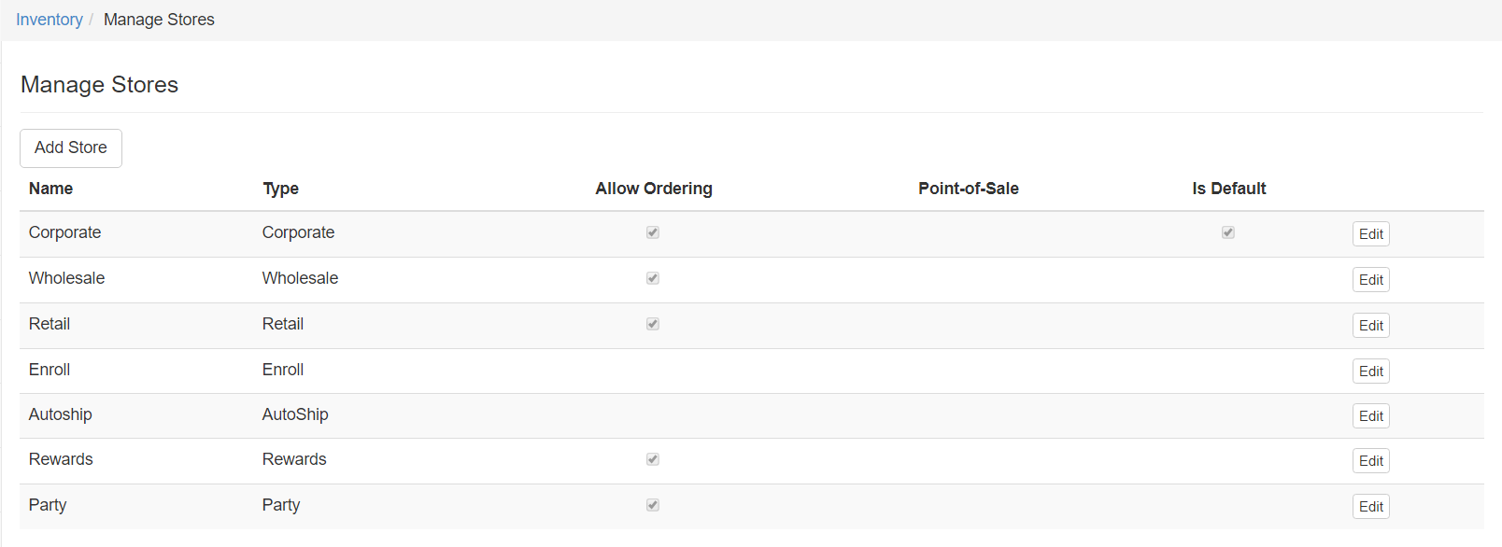
Task: Click Edit for the Retail store
Action: [1370, 326]
